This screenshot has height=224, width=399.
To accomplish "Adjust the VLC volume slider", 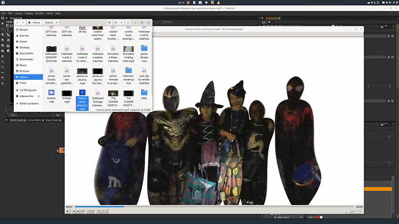I will point(354,211).
